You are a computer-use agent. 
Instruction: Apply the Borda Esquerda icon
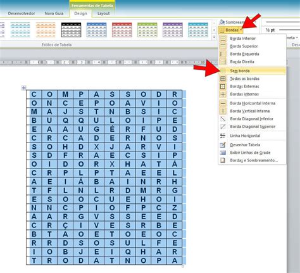pos(223,54)
